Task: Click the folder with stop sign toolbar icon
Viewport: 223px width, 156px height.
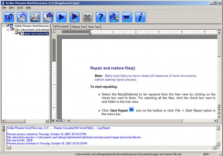Action: 48,17
